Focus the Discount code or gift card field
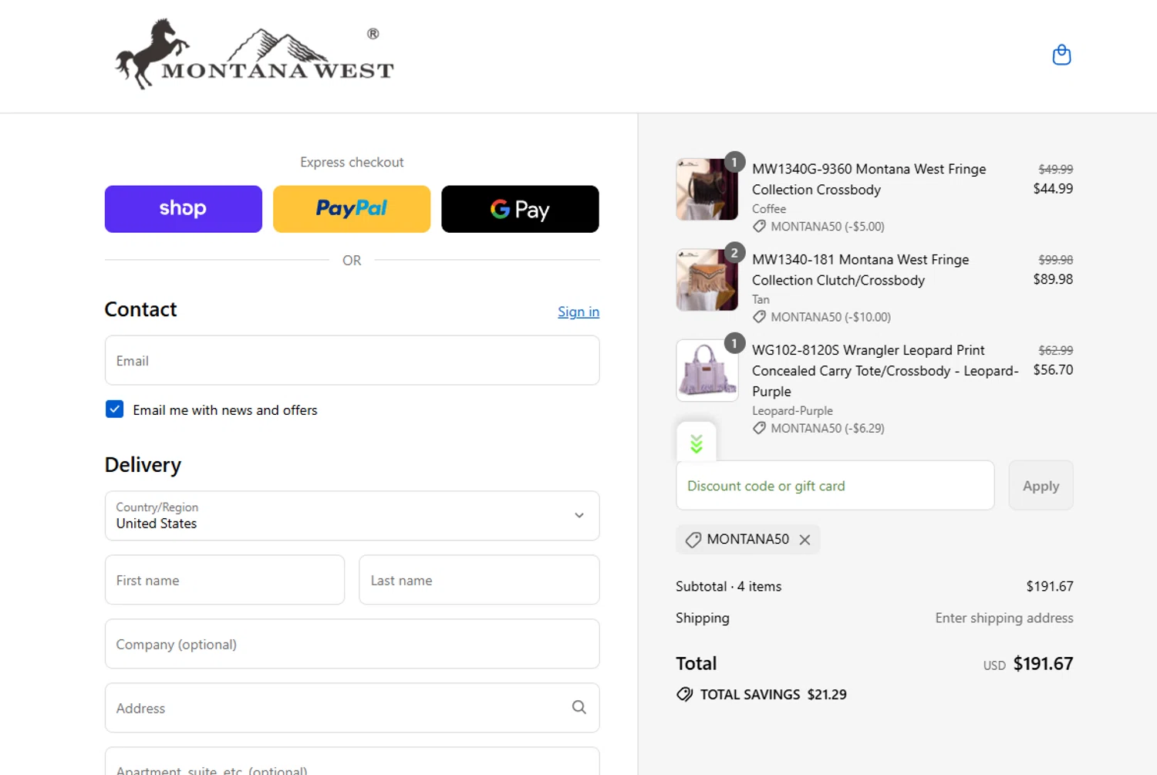 coord(835,486)
